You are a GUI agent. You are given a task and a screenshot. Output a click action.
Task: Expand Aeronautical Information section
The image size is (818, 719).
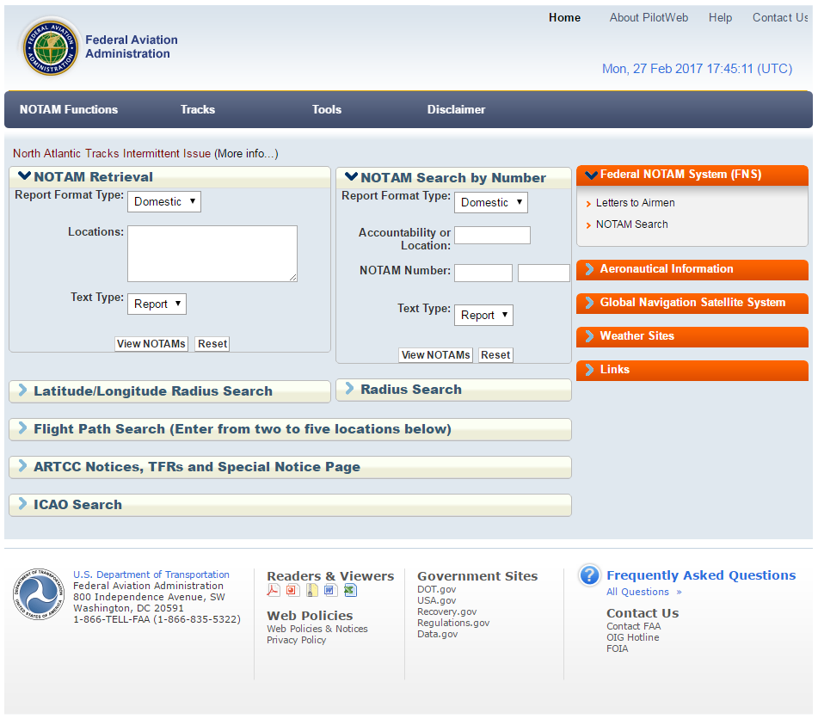click(x=692, y=269)
